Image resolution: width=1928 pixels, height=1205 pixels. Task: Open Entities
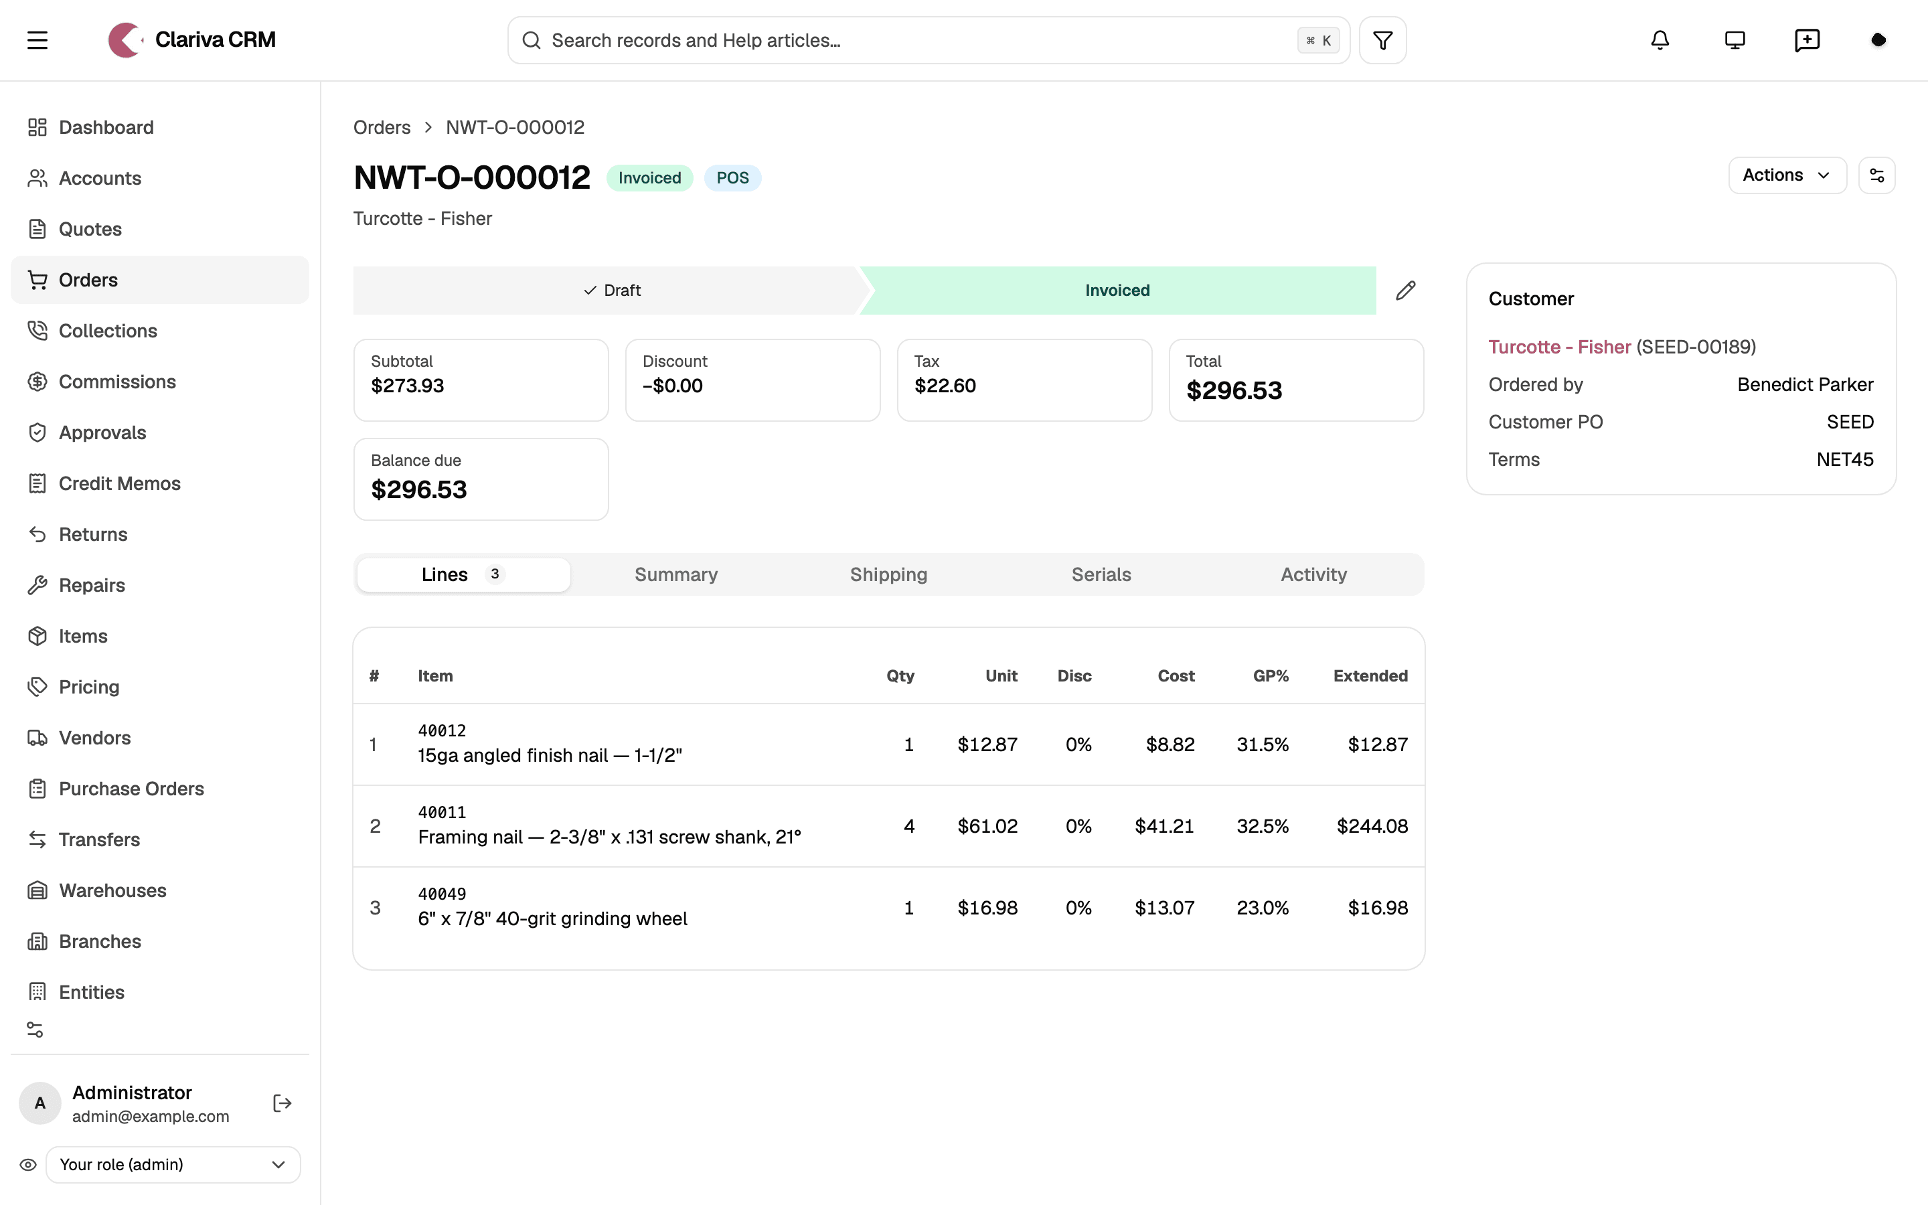(x=159, y=992)
